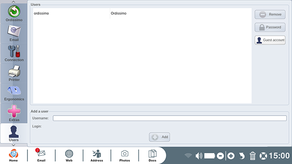292x164 pixels.
Task: Adjust sound via speaker icon
Action: (x=199, y=155)
